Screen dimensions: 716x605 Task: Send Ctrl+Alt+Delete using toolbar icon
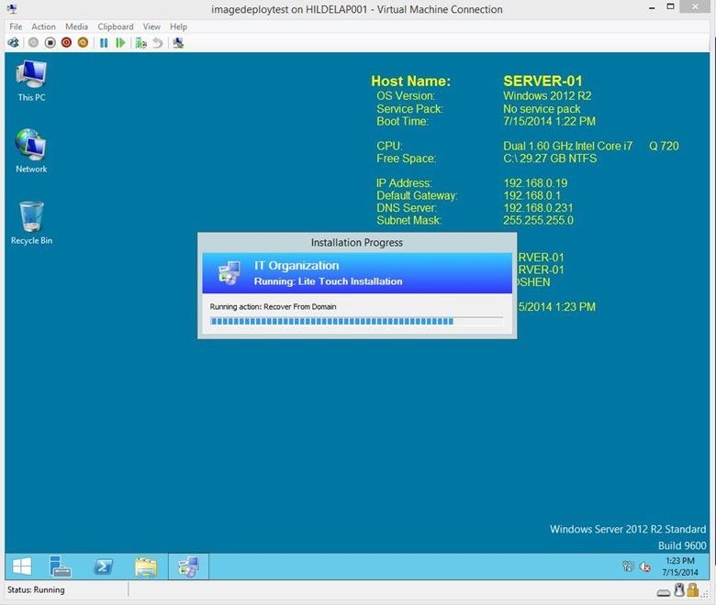pos(13,43)
